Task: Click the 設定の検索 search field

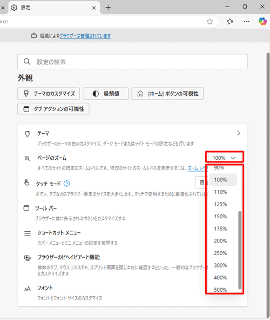Action: (x=132, y=62)
